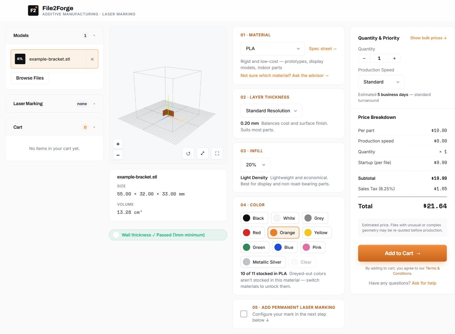The image size is (455, 334).
Task: Zoom out the 3D viewer with minus
Action: pos(118,155)
